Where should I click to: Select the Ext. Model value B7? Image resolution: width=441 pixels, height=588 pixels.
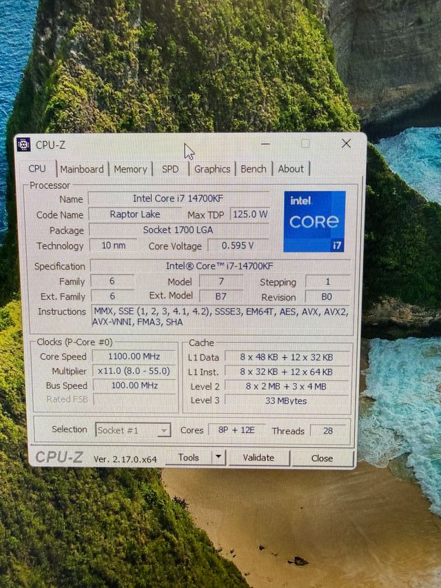221,296
